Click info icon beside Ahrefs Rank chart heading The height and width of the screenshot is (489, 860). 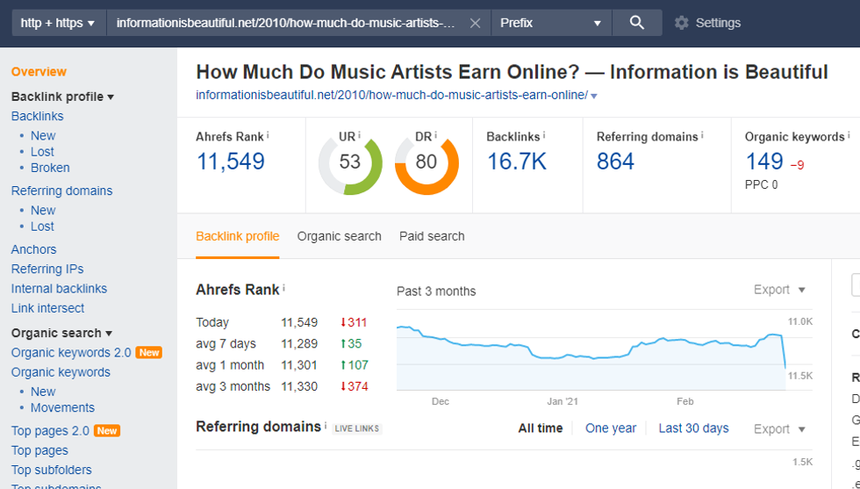coord(283,288)
